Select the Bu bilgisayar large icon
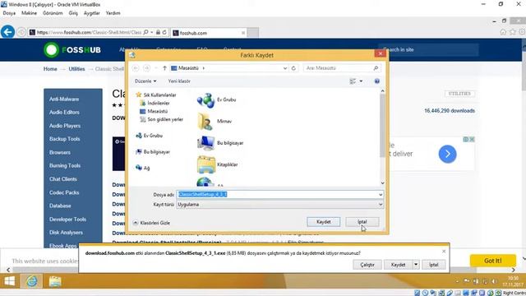 (205, 143)
